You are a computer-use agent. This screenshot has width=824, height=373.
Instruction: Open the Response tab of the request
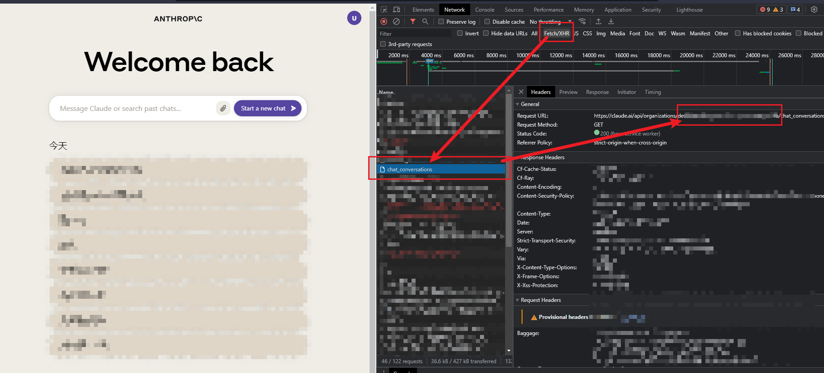pos(597,92)
